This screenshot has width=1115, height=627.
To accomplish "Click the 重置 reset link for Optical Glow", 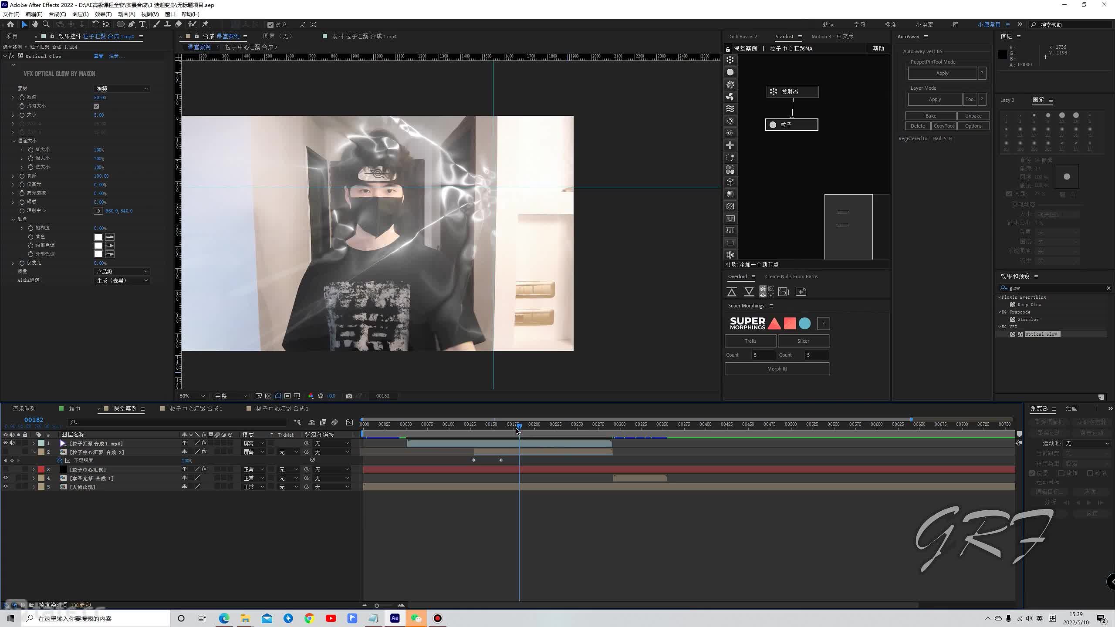I will (x=98, y=56).
